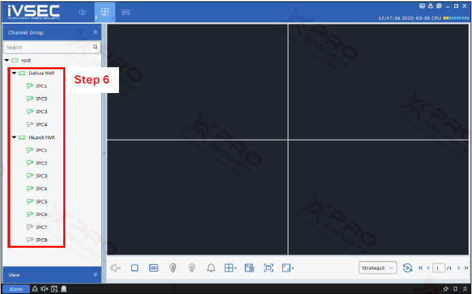
Task: Expand alarm bar with double chevron
Action: 465,289
